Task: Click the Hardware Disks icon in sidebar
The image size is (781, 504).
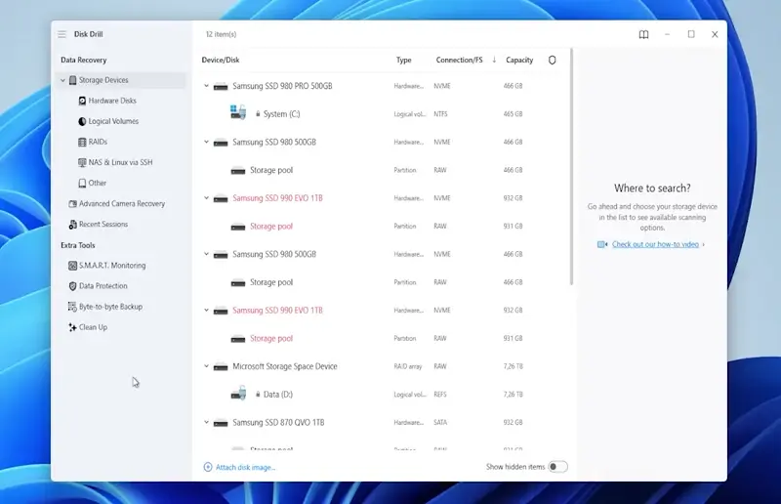Action: [x=82, y=101]
